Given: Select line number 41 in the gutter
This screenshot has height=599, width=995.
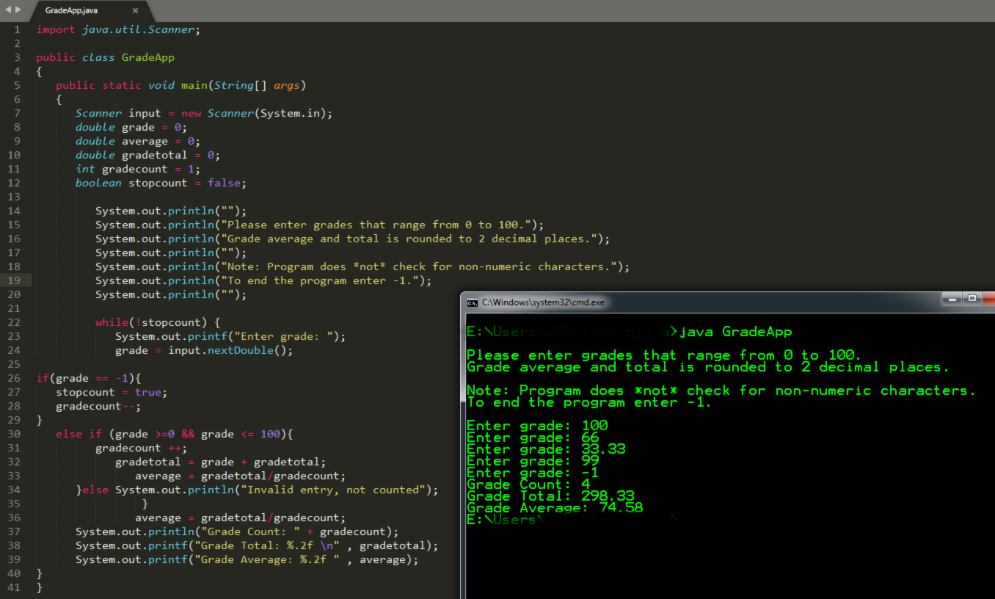Looking at the screenshot, I should point(15,587).
